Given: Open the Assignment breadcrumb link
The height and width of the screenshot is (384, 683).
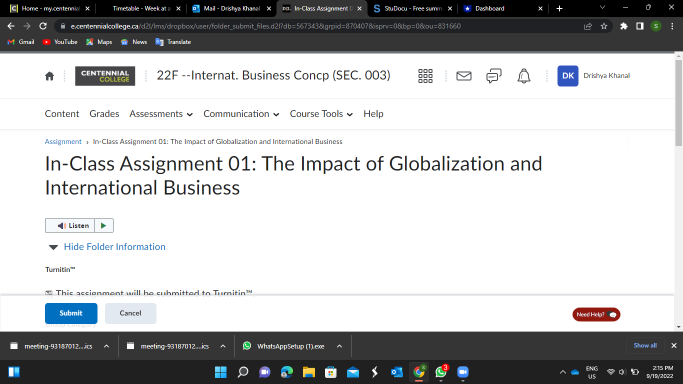Looking at the screenshot, I should pos(63,141).
